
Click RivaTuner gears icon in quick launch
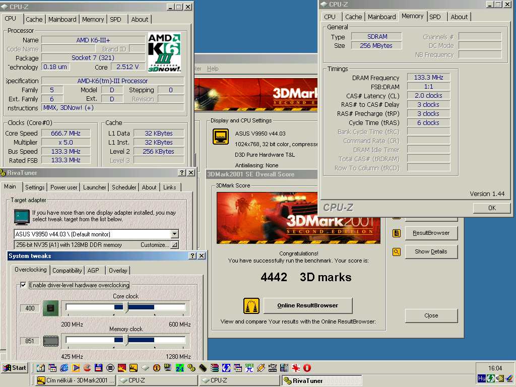pyautogui.click(x=191, y=368)
